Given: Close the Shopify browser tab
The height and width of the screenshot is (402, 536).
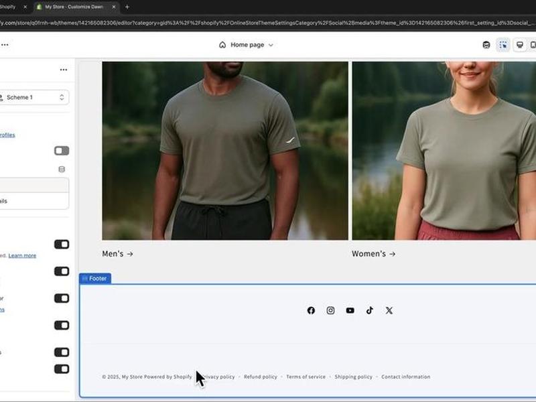Looking at the screenshot, I should coord(25,7).
